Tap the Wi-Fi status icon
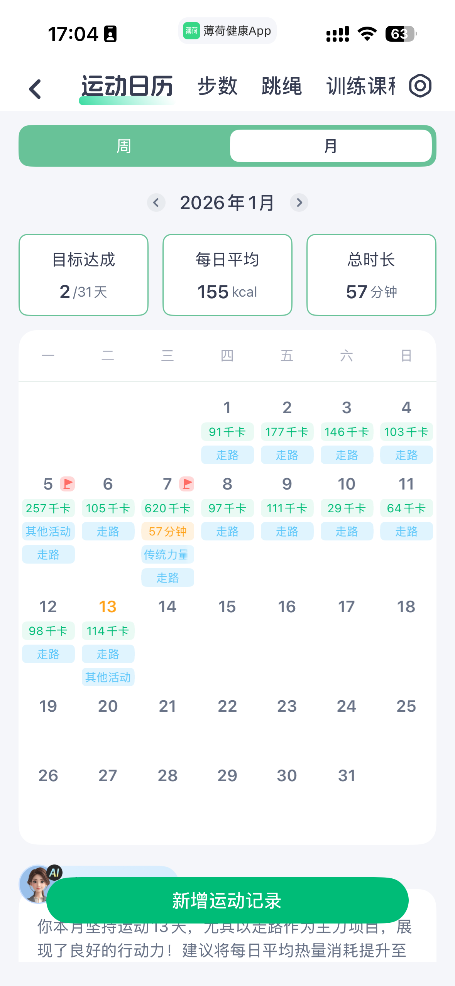 point(367,34)
